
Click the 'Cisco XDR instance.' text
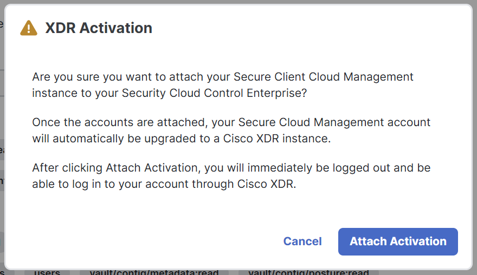click(277, 139)
